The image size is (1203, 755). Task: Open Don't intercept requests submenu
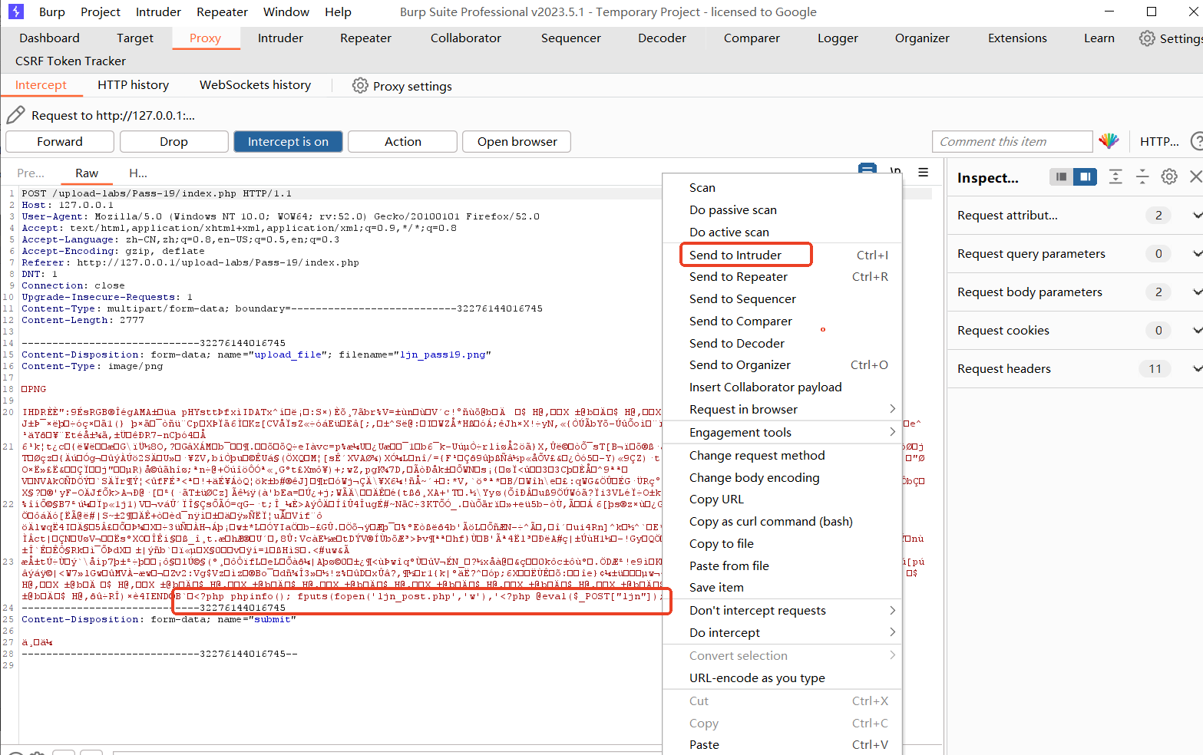point(782,610)
